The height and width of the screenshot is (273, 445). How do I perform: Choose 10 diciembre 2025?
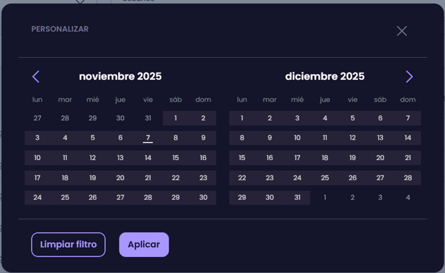(x=297, y=138)
